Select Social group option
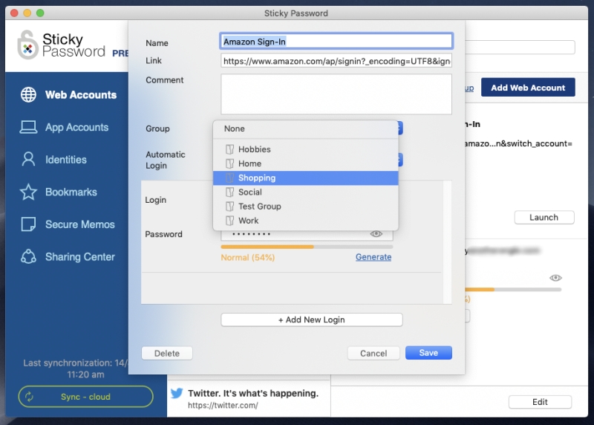 (306, 192)
